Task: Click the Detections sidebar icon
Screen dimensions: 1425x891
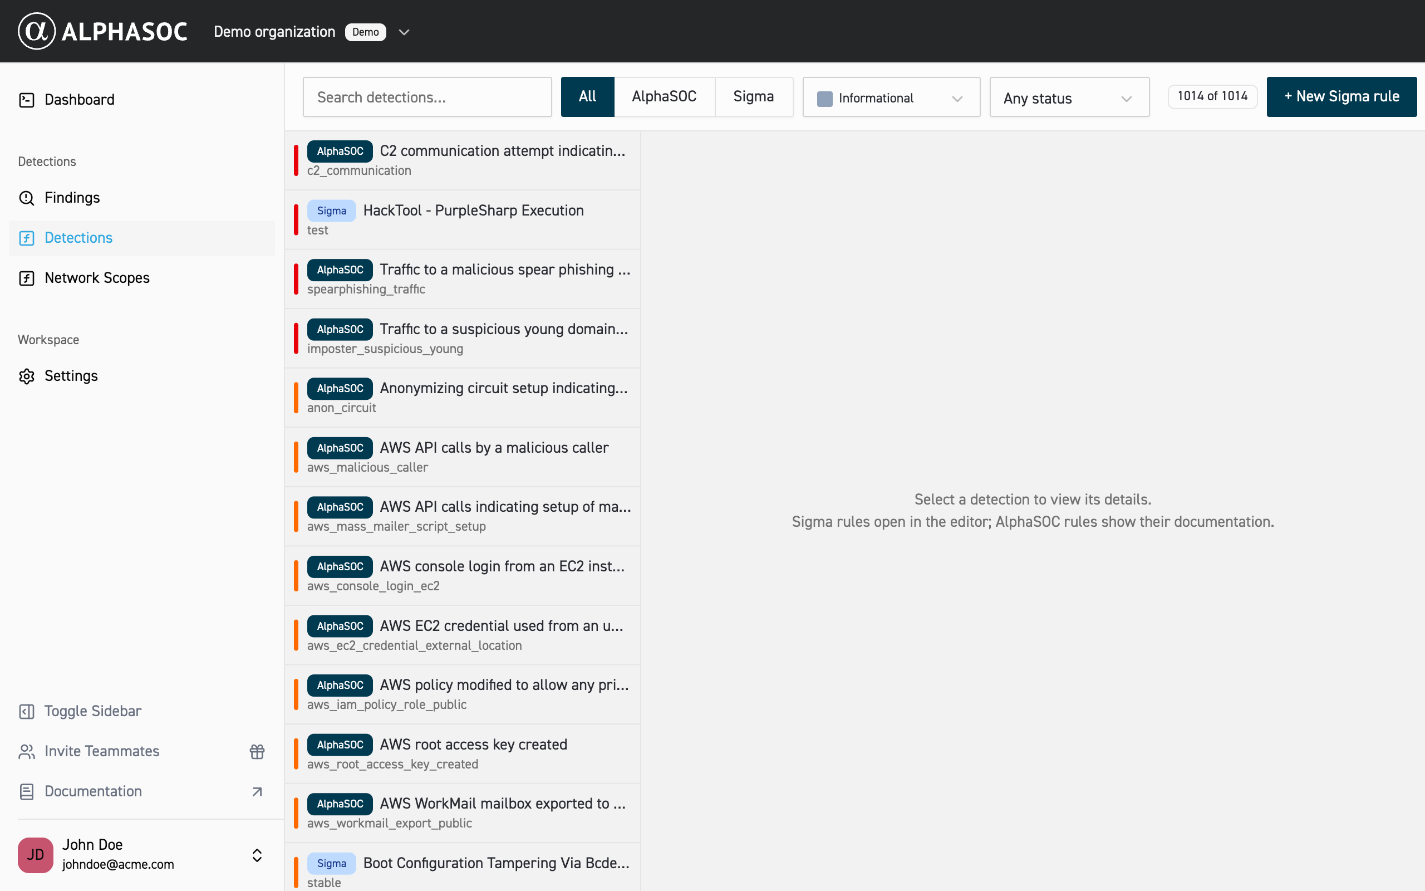Action: [x=27, y=238]
